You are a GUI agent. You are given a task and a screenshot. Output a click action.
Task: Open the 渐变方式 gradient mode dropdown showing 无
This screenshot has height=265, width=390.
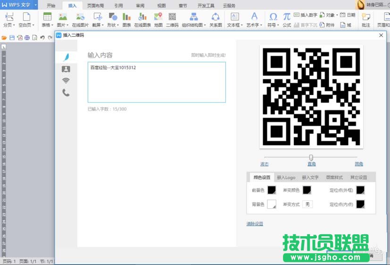click(307, 204)
